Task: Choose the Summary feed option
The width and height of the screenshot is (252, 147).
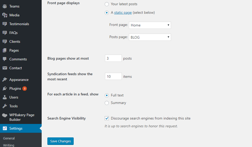Action: tap(107, 103)
